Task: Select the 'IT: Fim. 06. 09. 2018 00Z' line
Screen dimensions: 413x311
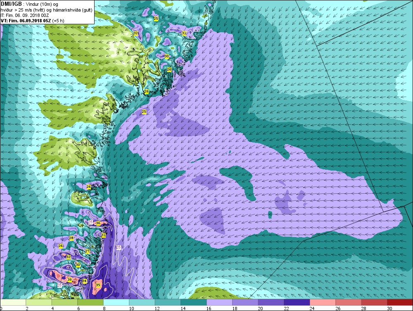Action: coord(25,15)
